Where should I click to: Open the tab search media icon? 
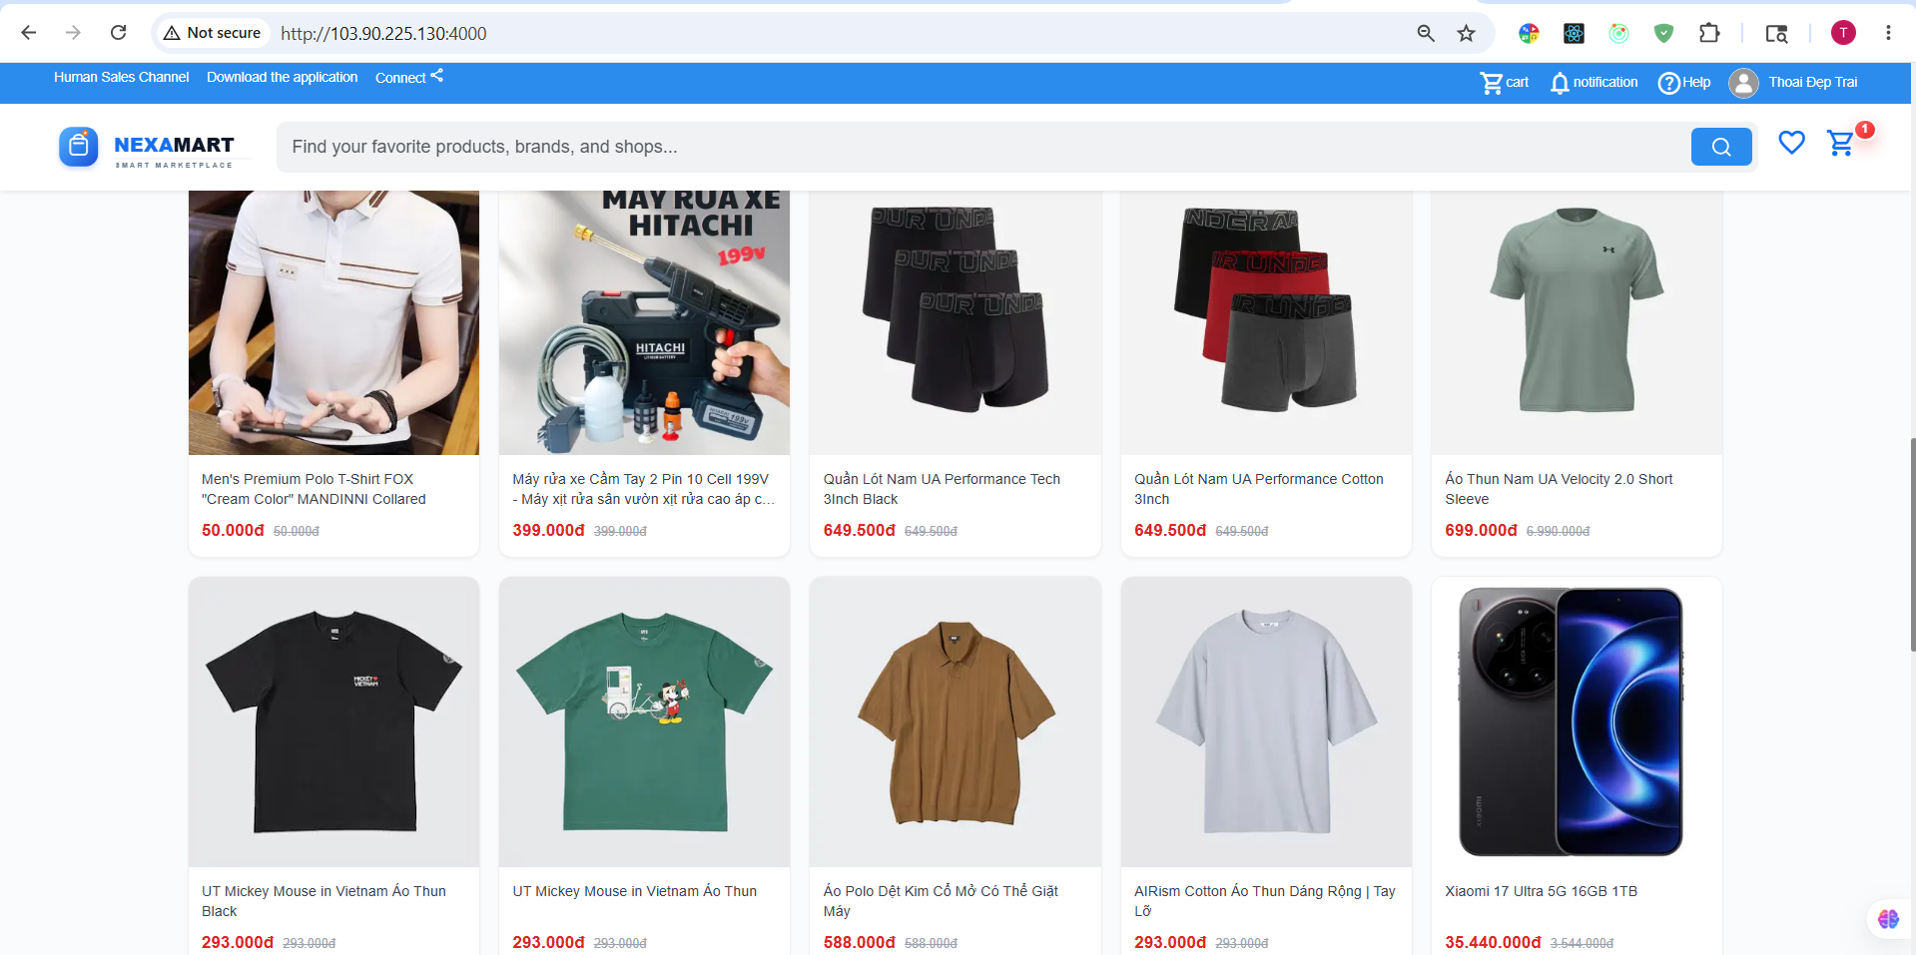pos(1776,33)
